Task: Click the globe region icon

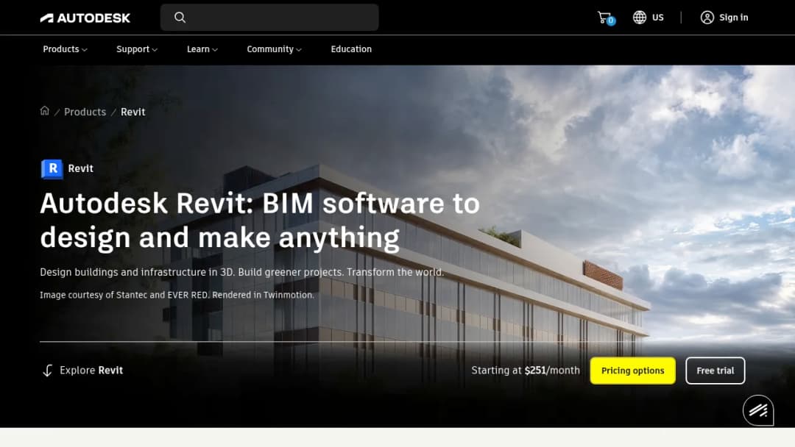Action: pos(640,17)
